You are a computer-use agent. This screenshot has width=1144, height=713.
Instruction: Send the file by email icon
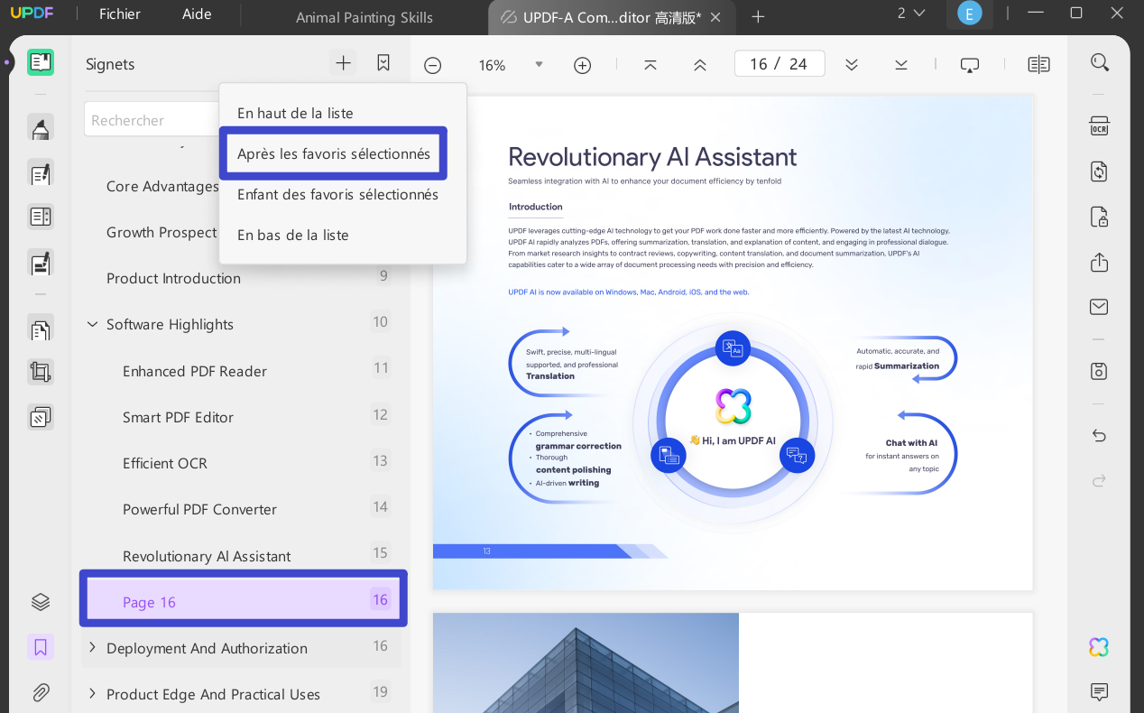coord(1099,307)
